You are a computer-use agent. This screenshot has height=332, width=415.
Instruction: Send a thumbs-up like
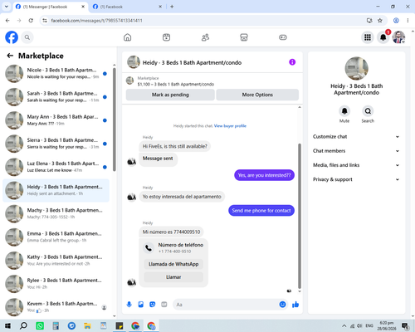tap(295, 305)
